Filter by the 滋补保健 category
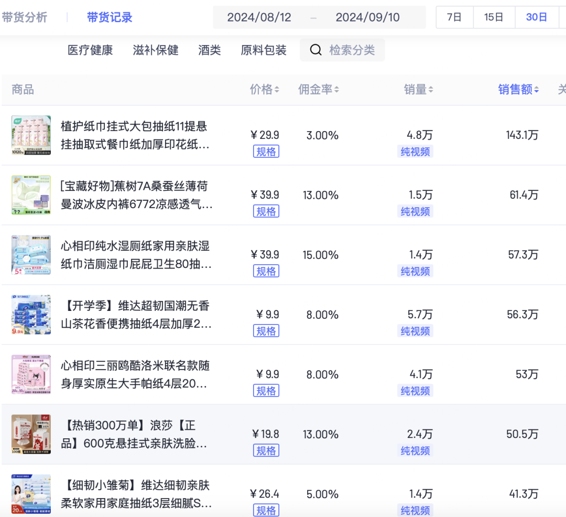 [156, 50]
